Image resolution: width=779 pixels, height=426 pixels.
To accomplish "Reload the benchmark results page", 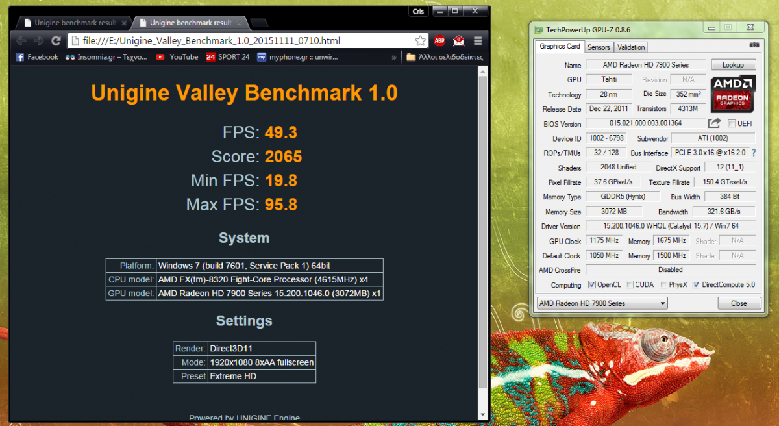I will [56, 41].
